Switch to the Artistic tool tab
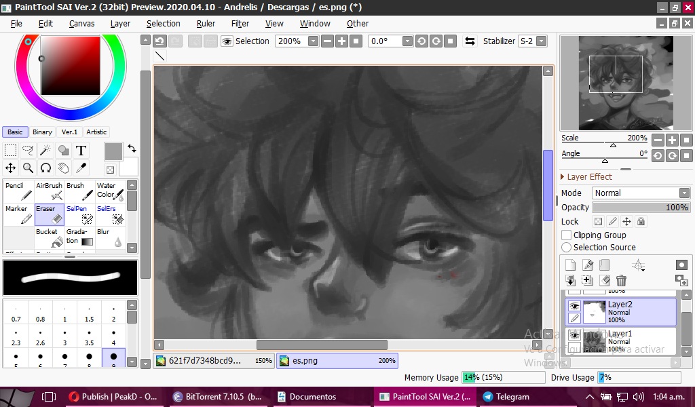 point(96,132)
